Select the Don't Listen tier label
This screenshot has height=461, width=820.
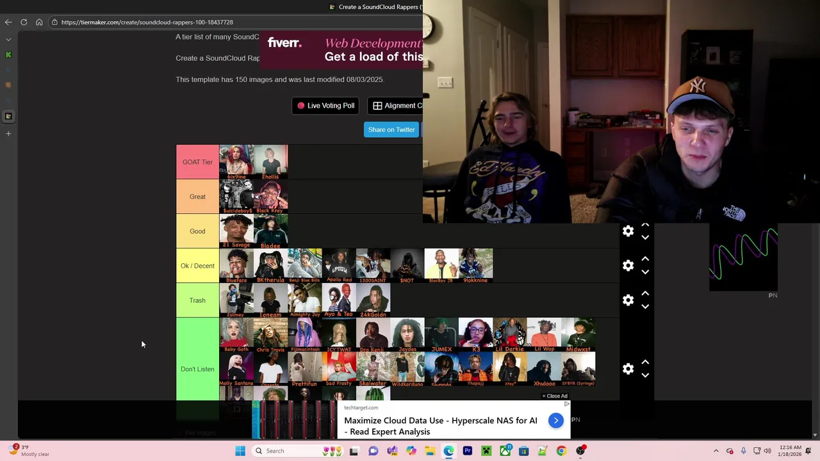tap(197, 369)
